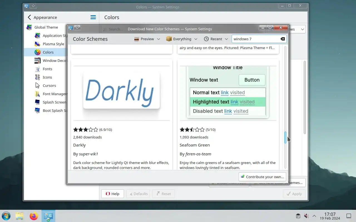The width and height of the screenshot is (356, 222).
Task: Click the muted volume tray icon
Action: pyautogui.click(x=306, y=216)
